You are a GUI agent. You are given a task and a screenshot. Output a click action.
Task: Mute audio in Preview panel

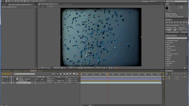tap(180, 22)
